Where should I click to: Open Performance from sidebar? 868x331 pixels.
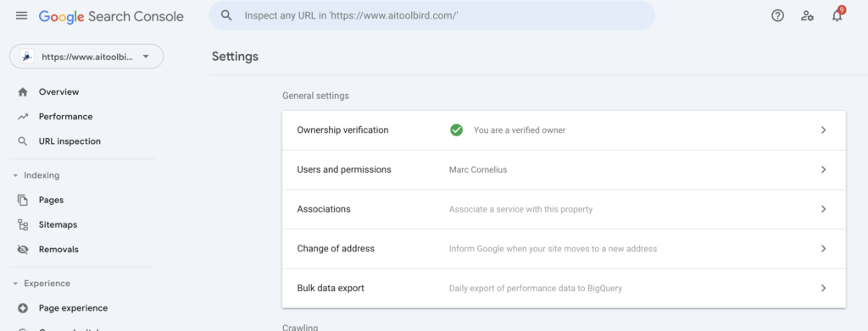point(65,117)
